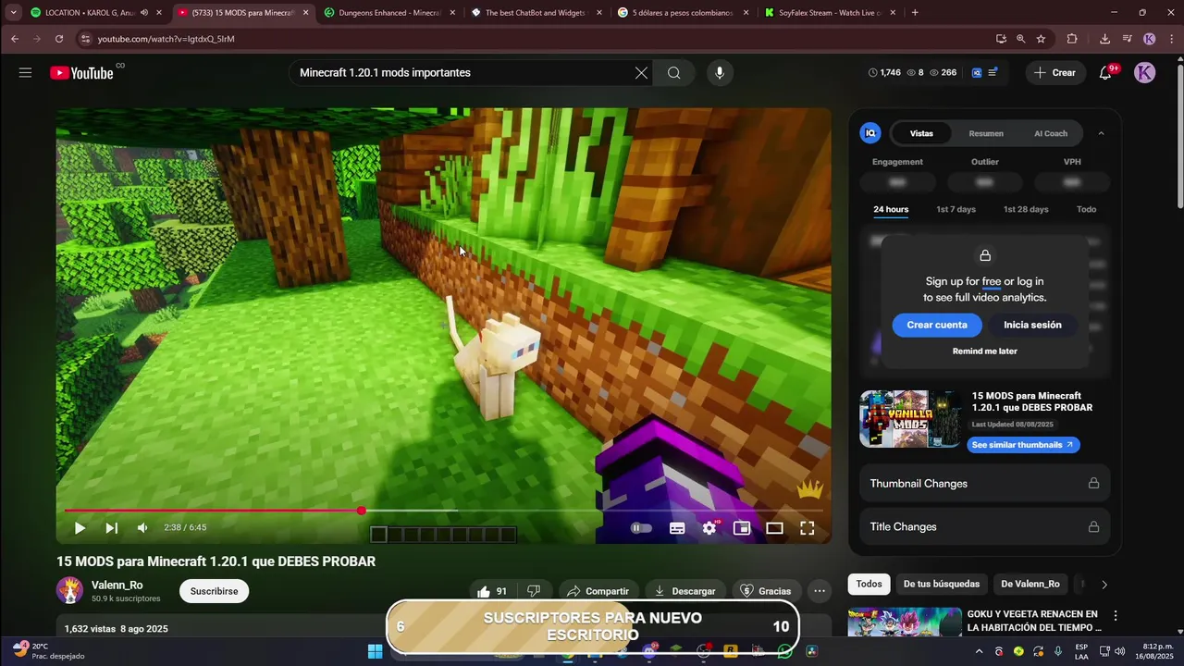
Task: Select the De Valenn_Ro chip
Action: pyautogui.click(x=1030, y=584)
